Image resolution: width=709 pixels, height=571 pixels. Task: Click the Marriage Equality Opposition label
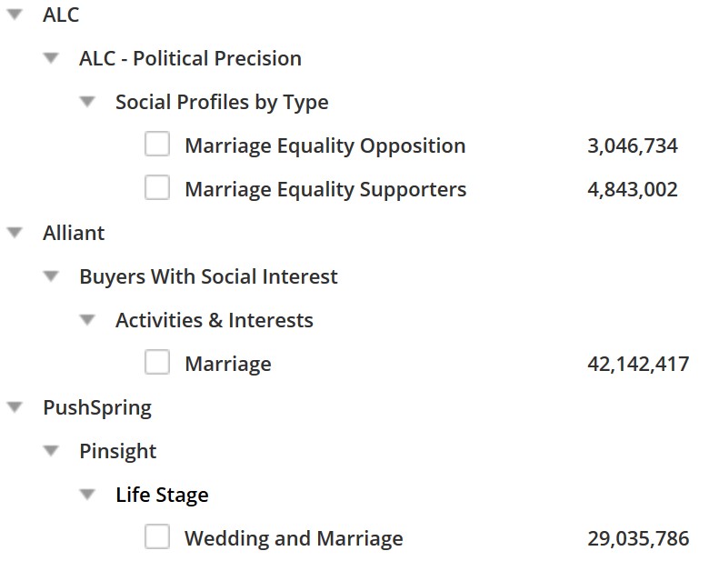tap(325, 145)
